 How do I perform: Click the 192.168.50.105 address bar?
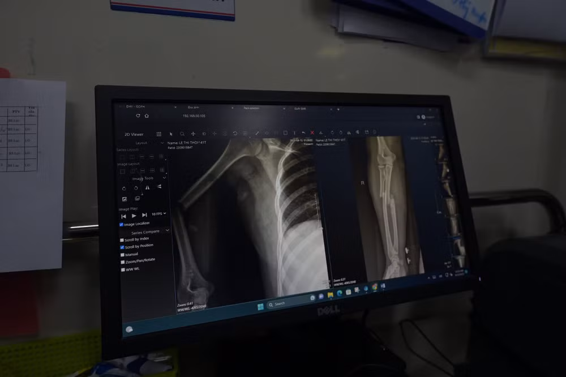tap(194, 116)
